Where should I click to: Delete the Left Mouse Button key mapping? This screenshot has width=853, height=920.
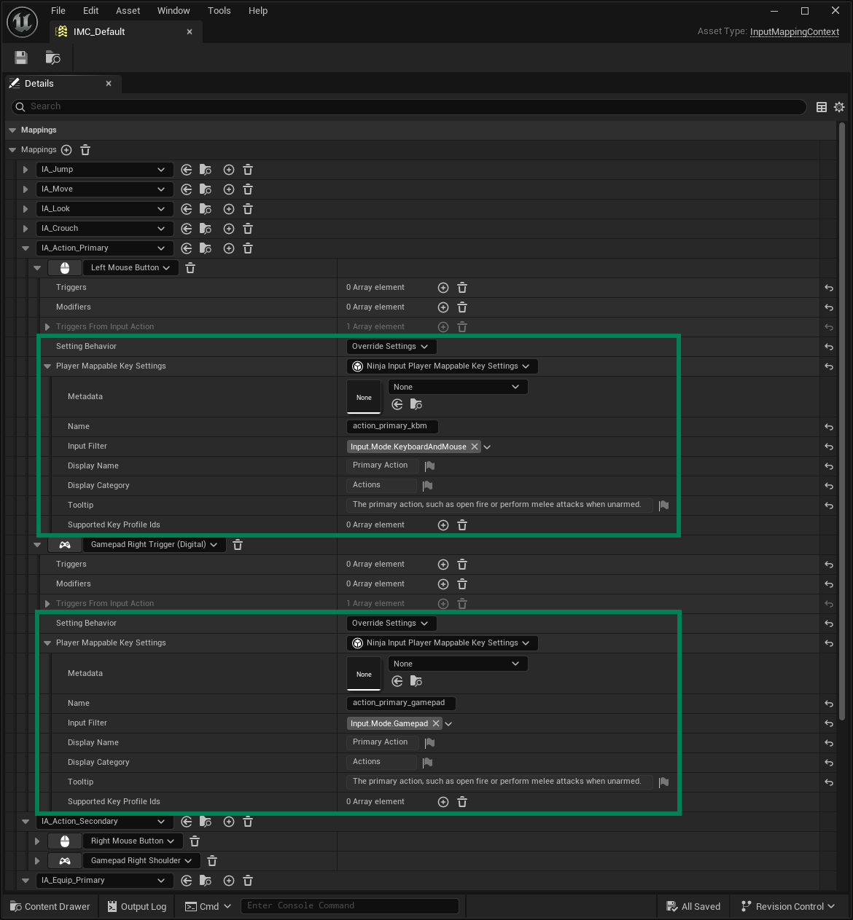[190, 267]
